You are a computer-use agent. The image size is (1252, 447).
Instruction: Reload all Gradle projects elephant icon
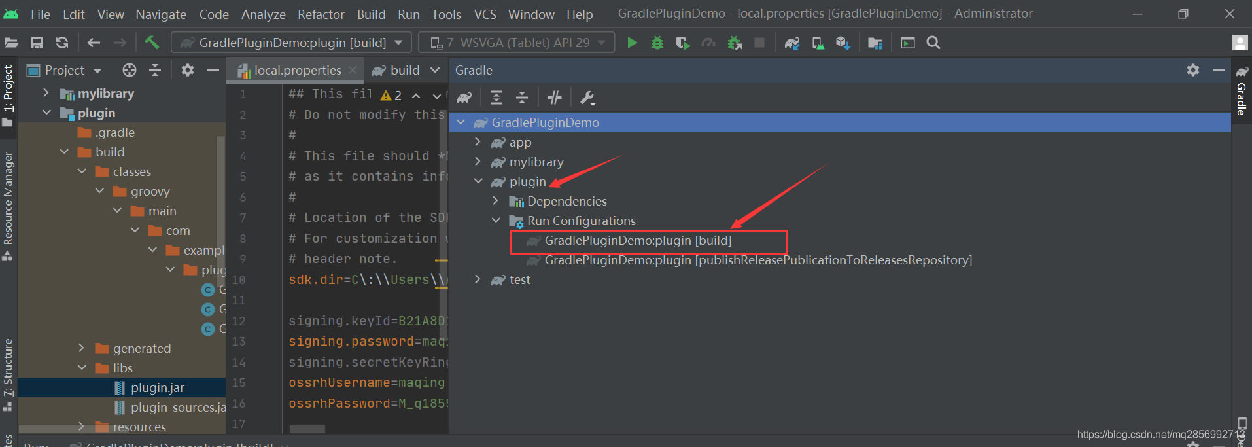point(464,98)
